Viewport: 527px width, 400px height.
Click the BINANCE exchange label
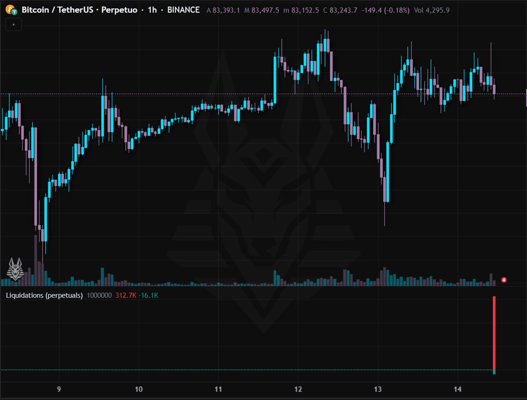(184, 10)
